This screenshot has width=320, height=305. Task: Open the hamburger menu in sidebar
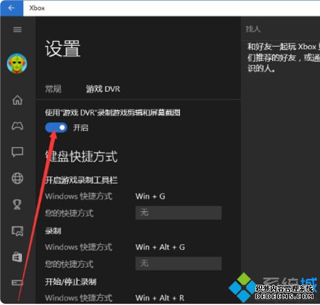pyautogui.click(x=17, y=30)
